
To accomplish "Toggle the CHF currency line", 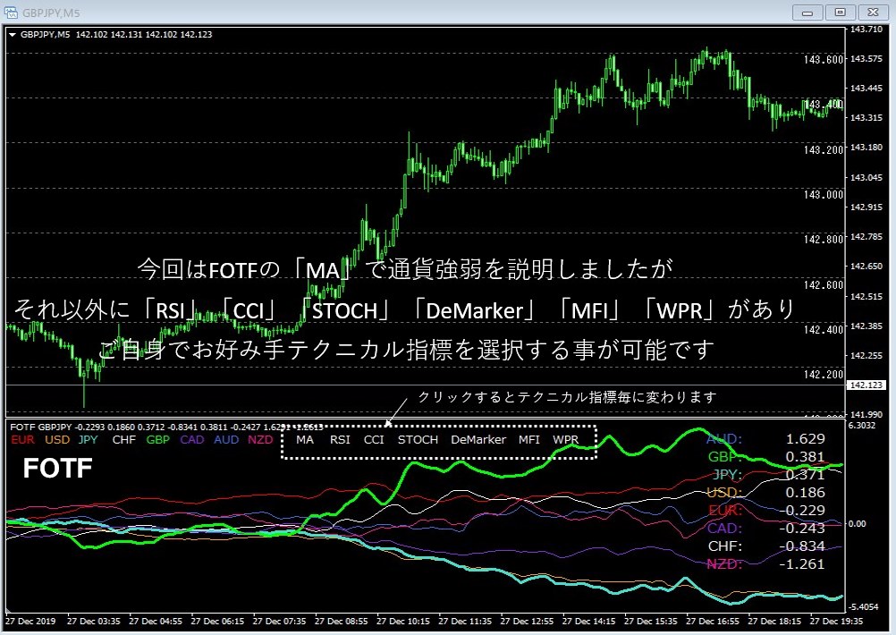I will click(124, 439).
